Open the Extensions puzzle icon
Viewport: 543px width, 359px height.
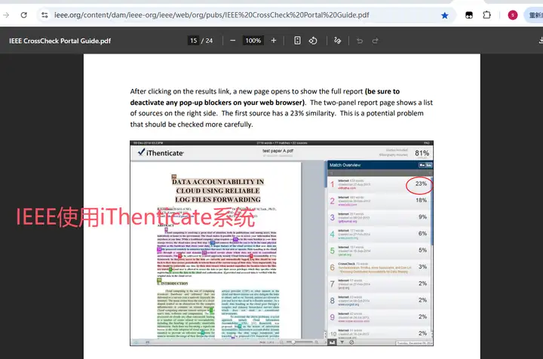pyautogui.click(x=487, y=15)
